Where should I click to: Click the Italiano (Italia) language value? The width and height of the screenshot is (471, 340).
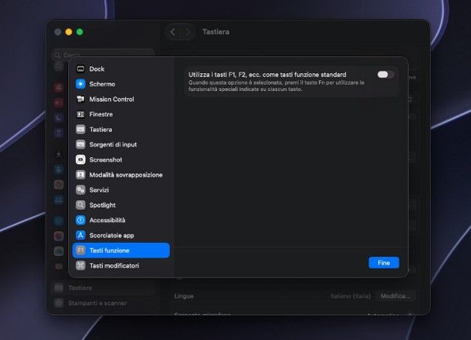(x=351, y=296)
